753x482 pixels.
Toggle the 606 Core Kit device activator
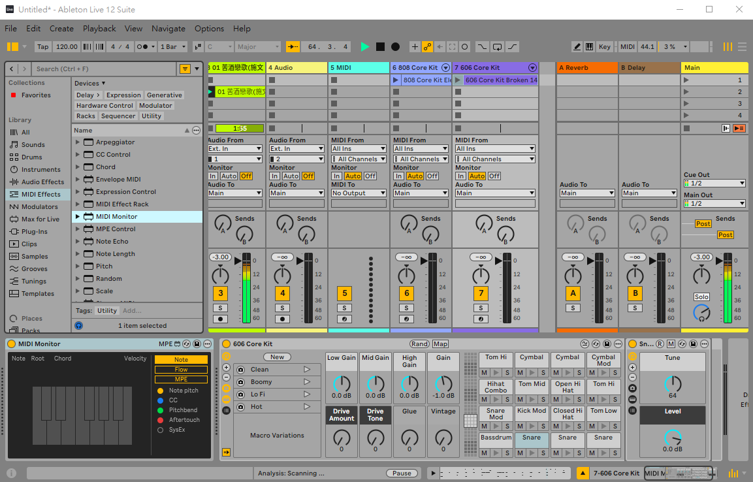coord(226,344)
